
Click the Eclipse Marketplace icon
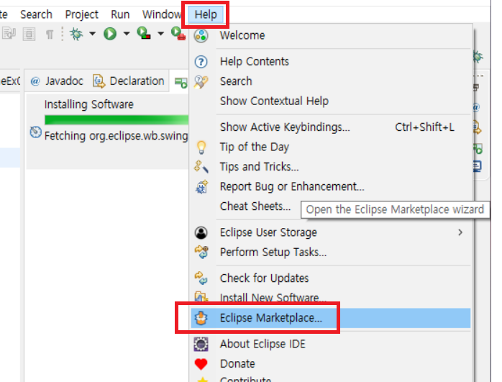click(x=201, y=318)
